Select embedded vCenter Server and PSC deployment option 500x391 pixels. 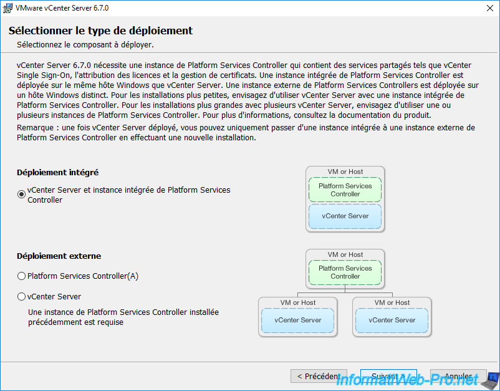pyautogui.click(x=22, y=195)
